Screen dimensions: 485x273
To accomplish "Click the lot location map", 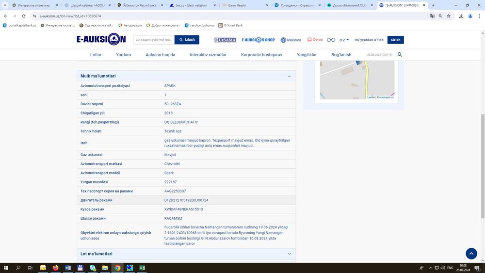I will [x=357, y=80].
